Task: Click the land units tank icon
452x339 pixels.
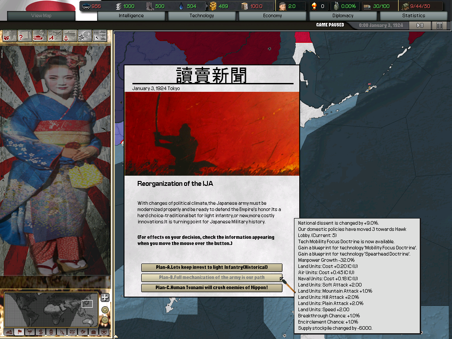Action: point(39,36)
